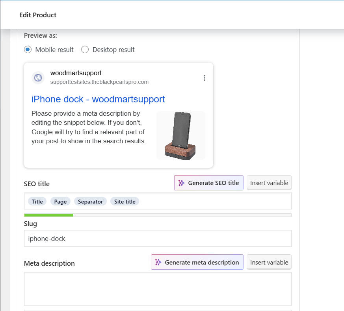
Task: Click the supporttestsites.theblackpearlspro.com URL text
Action: (x=99, y=82)
